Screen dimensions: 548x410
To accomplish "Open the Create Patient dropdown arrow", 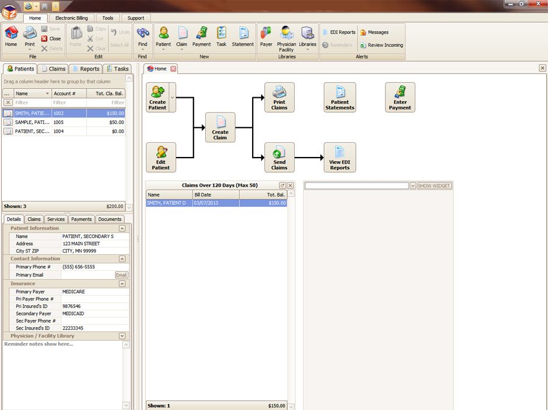I will pyautogui.click(x=172, y=97).
